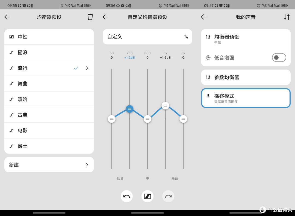295x216 pixels.
Task: Tap the sort arrows icon on 我的声音
Action: (287, 17)
